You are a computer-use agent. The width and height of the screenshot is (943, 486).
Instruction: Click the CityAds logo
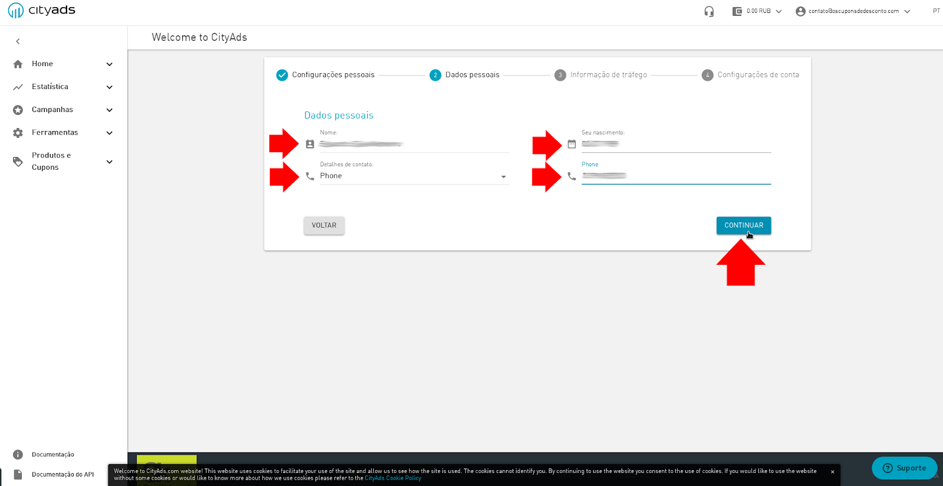coord(41,10)
